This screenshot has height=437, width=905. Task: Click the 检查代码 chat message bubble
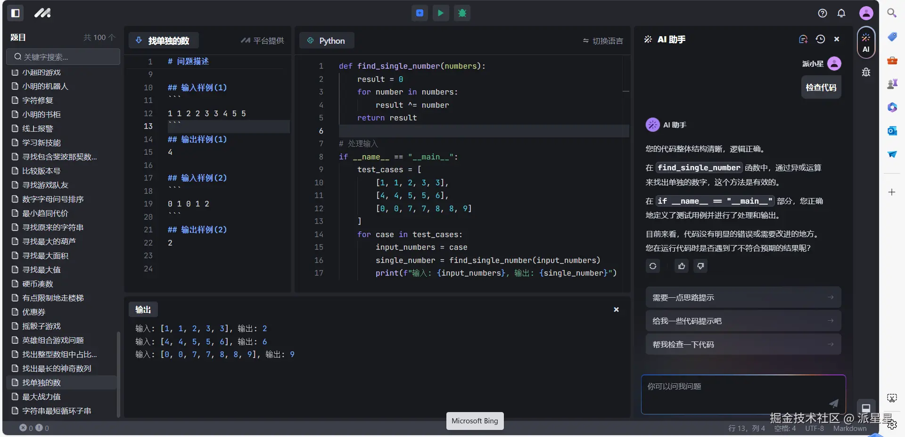(x=821, y=87)
